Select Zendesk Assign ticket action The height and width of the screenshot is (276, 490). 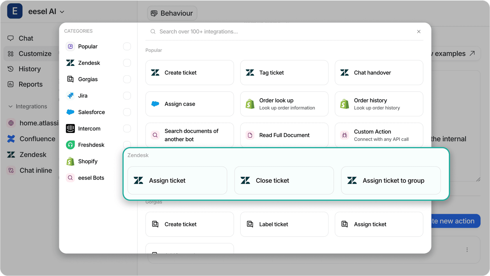[x=177, y=181]
